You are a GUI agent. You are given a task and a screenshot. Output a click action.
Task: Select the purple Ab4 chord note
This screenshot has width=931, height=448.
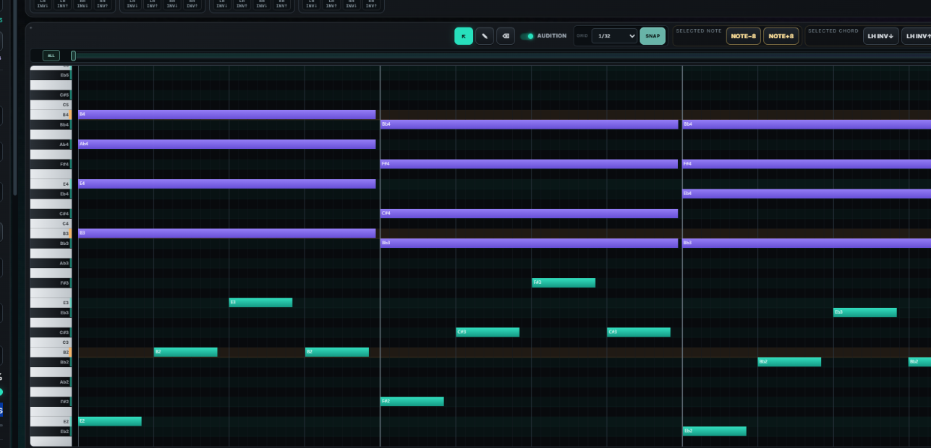(227, 145)
